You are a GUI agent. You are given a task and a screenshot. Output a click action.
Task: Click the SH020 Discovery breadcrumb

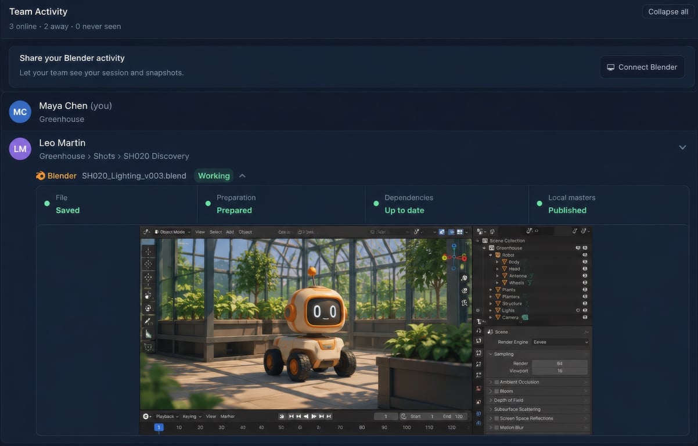click(156, 156)
